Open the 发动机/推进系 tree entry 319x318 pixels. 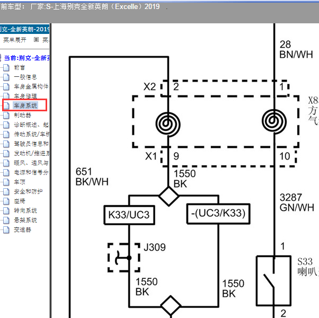point(32,153)
